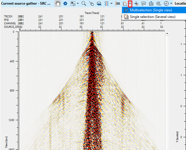The height and width of the screenshot is (150, 186).
Task: Expand the wiggle display dropdown arrow
Action: (x=111, y=3)
